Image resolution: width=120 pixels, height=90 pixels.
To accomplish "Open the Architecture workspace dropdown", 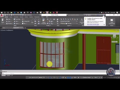I will click(32, 15).
